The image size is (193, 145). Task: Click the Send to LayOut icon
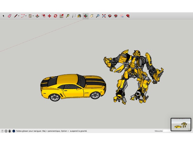122,16
